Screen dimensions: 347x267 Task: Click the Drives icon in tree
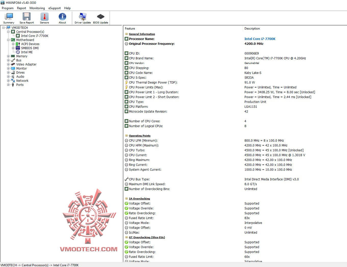13,72
